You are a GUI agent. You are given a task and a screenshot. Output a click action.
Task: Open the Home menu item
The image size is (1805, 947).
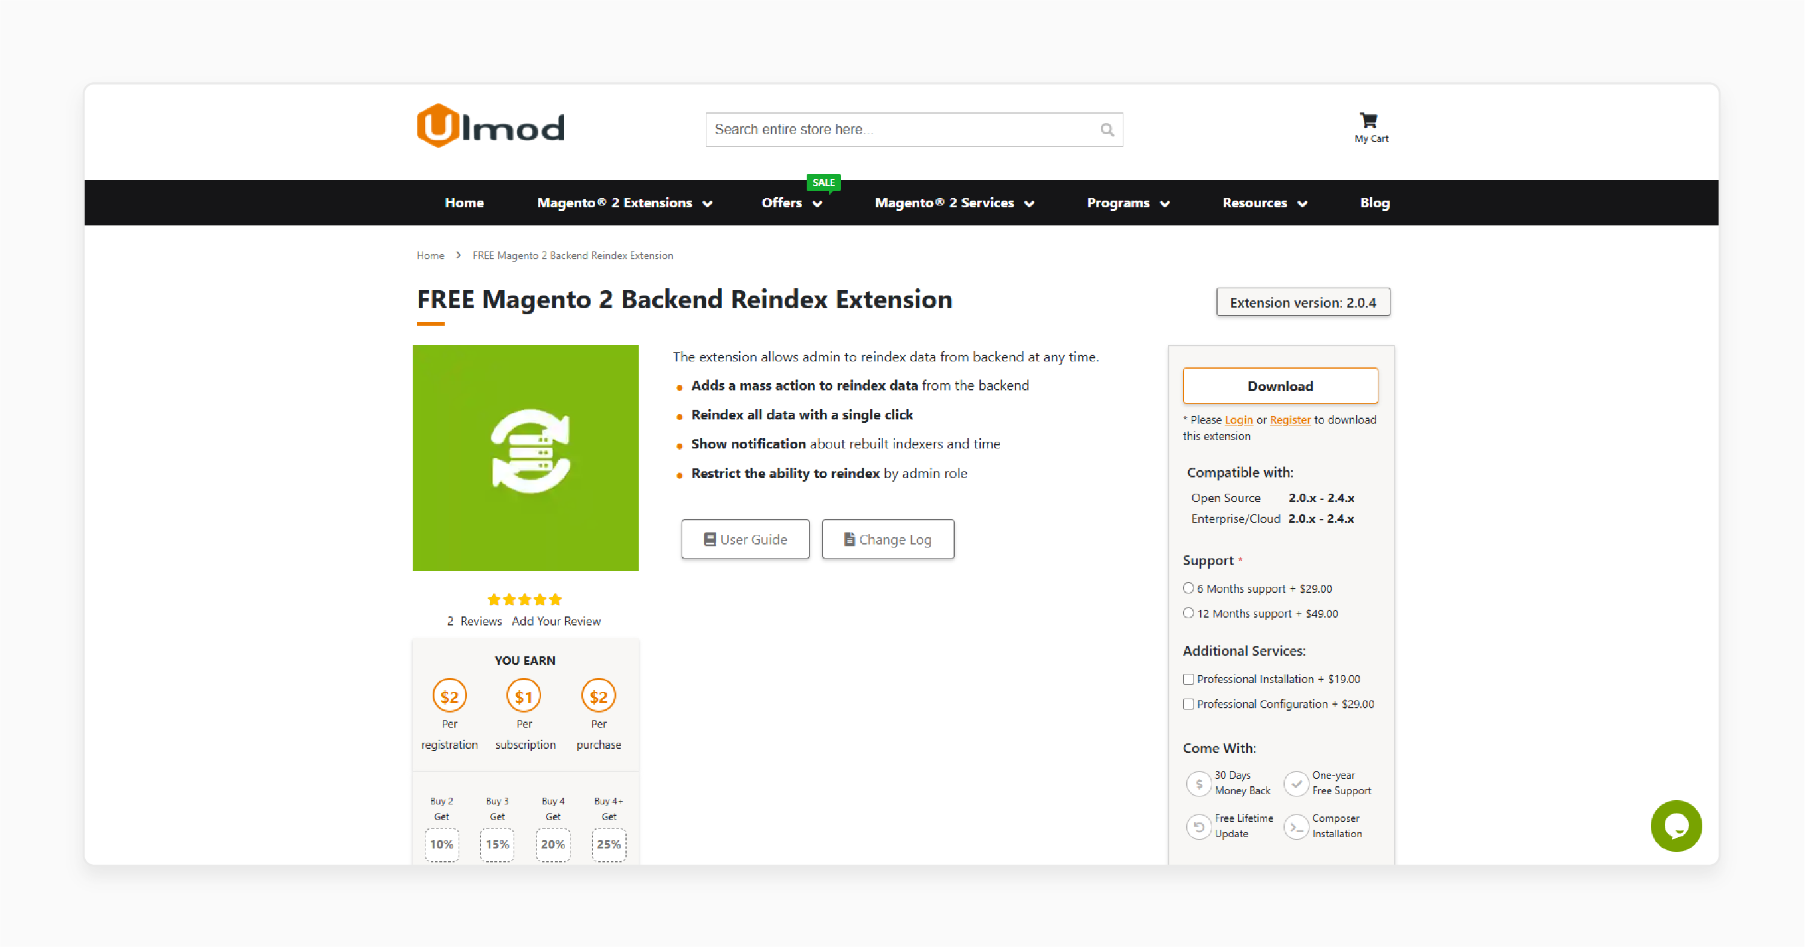click(x=463, y=202)
